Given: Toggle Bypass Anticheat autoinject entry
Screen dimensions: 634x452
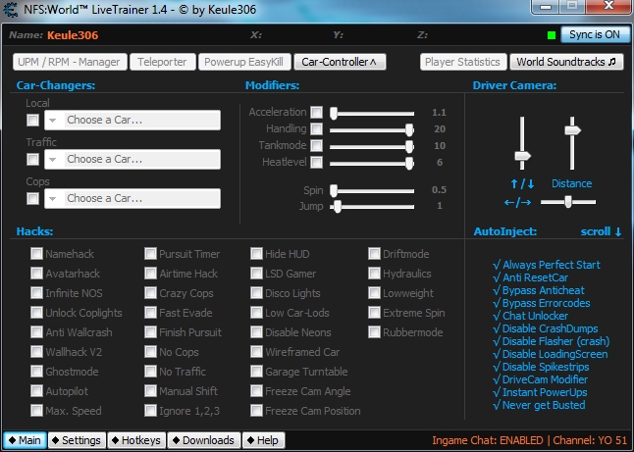Looking at the screenshot, I should pos(539,290).
